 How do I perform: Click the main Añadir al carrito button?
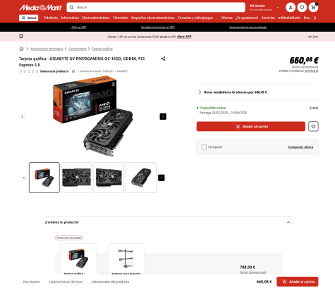tap(251, 126)
